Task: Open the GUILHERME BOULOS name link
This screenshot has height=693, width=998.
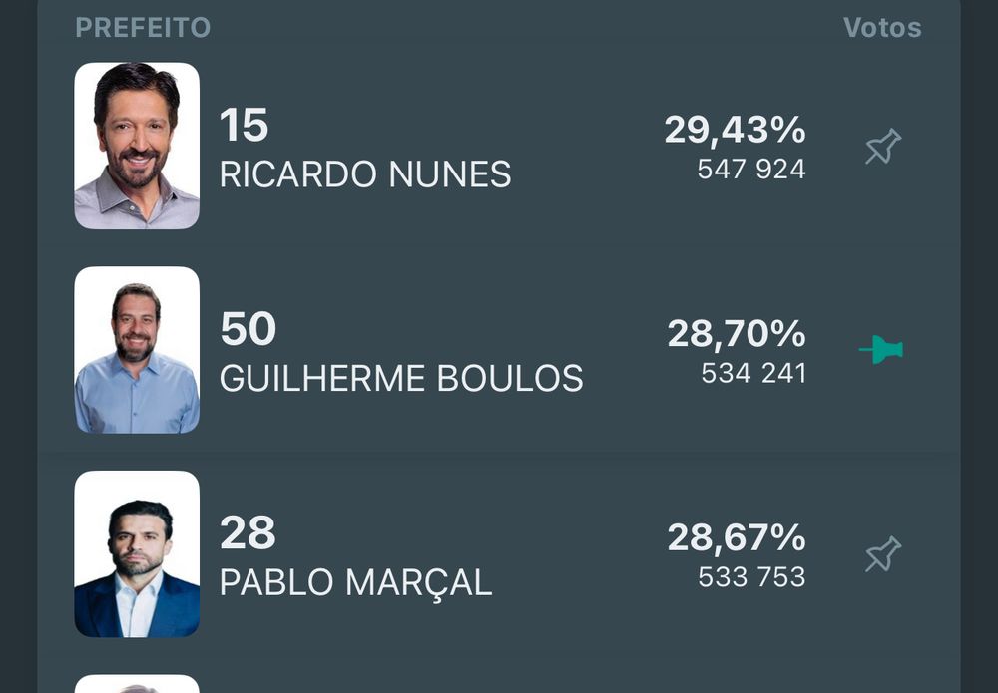Action: 401,378
